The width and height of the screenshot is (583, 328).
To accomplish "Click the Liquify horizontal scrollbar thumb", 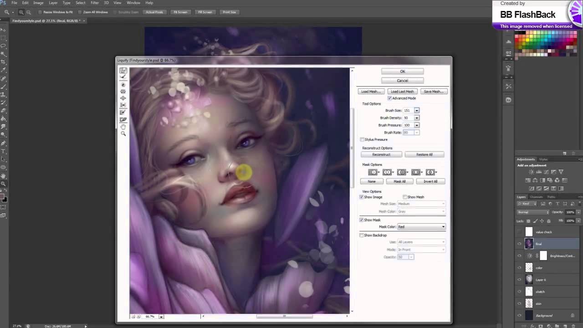I will 285,316.
